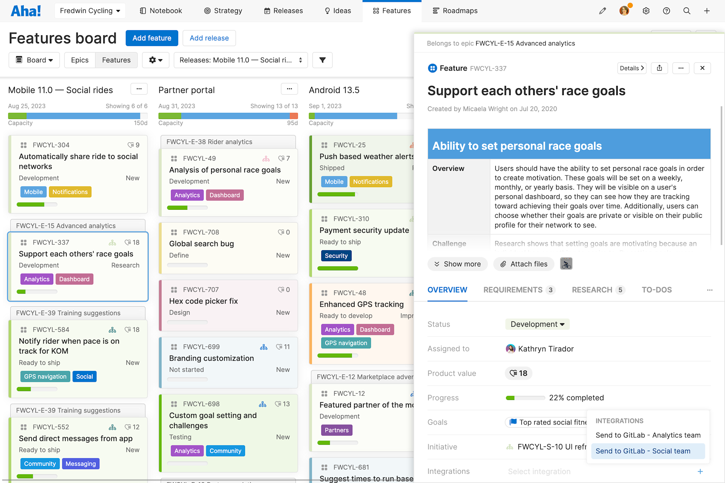Click the gear icon in the top toolbar
The image size is (725, 483).
pyautogui.click(x=646, y=11)
